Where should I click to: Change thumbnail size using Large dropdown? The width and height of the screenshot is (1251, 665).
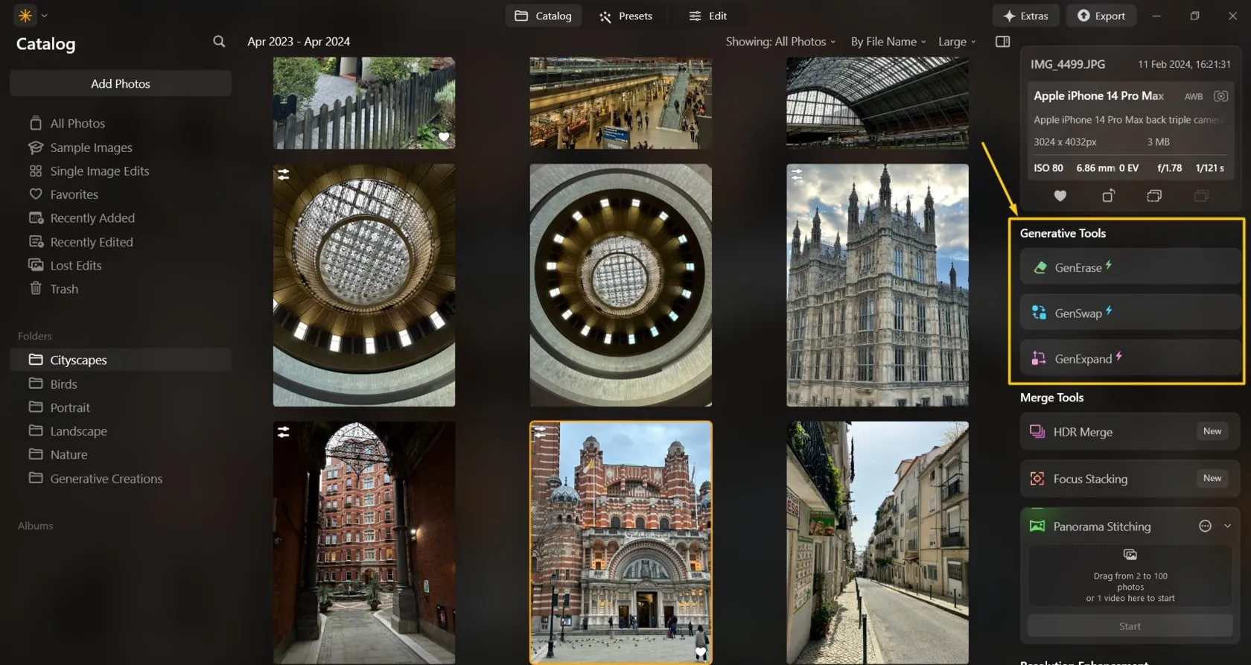click(x=957, y=42)
